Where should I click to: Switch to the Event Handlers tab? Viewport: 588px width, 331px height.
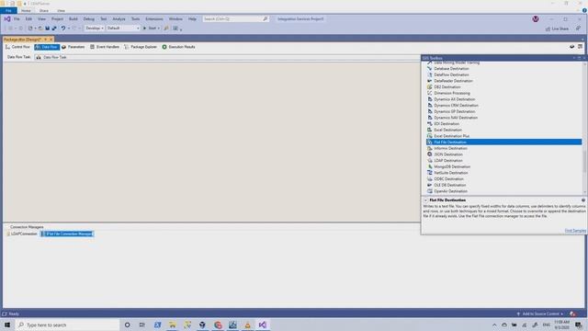pyautogui.click(x=104, y=47)
